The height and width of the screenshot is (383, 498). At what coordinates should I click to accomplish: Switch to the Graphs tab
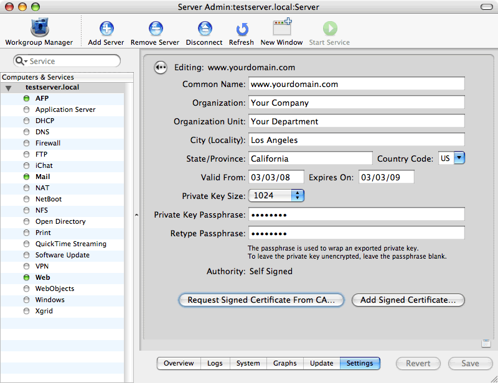[x=285, y=363]
